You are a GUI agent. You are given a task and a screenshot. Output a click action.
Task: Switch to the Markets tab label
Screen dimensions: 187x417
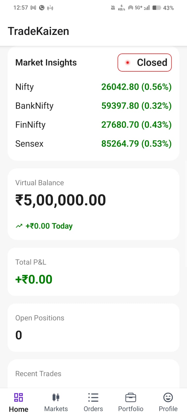click(56, 409)
